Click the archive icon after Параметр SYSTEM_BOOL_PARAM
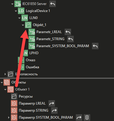Screen dimensions: 114x121 87,117
